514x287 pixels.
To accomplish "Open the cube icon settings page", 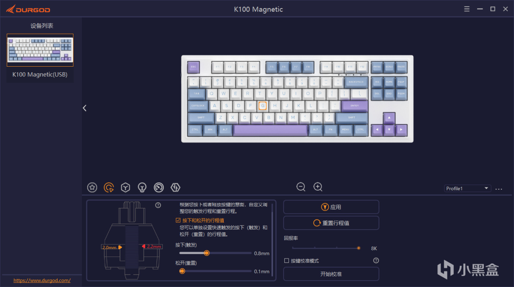I will pos(126,187).
